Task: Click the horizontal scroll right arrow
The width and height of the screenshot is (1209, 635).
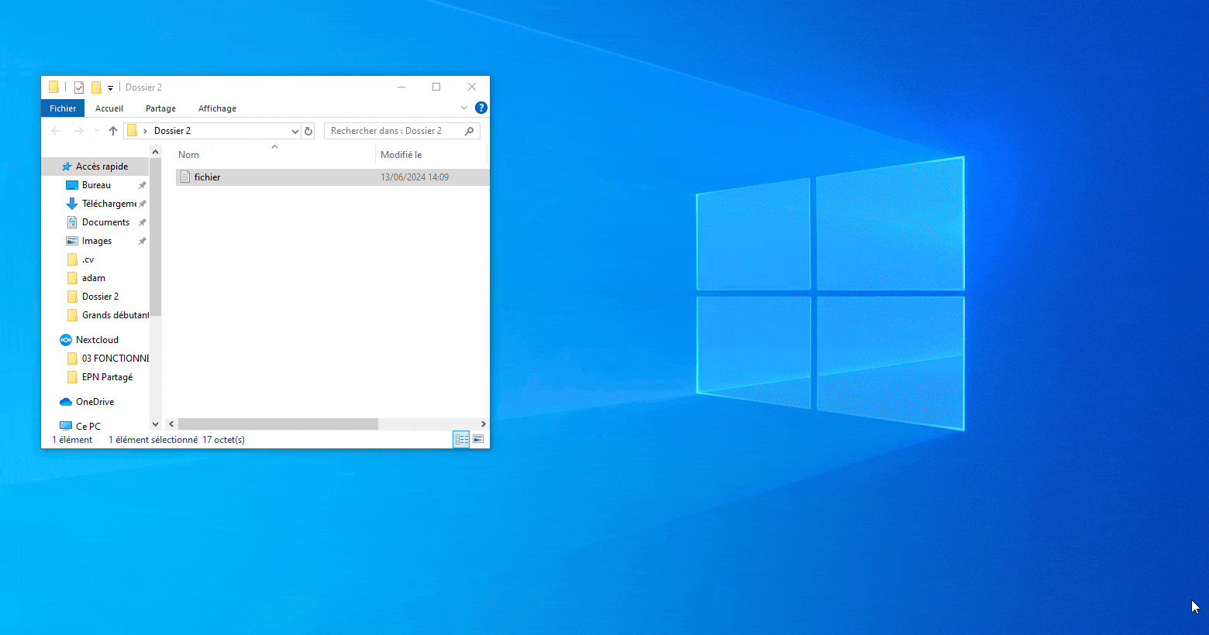Action: click(483, 424)
